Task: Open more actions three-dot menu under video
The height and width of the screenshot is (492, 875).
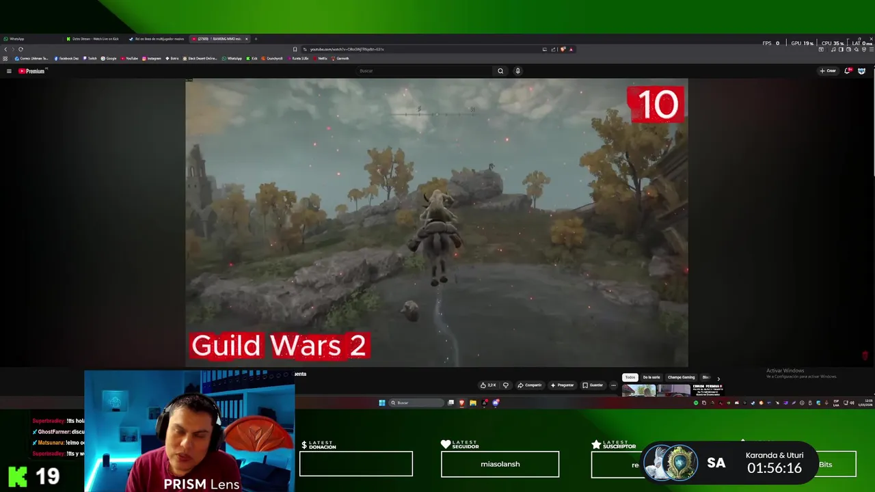Action: click(x=613, y=385)
